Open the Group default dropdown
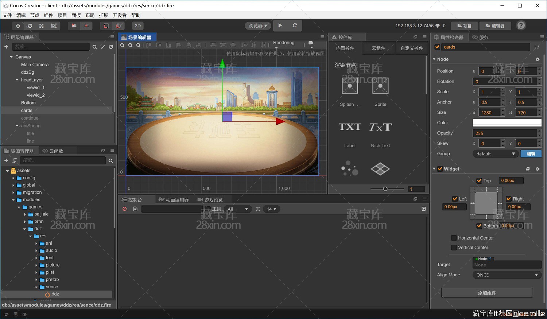This screenshot has width=547, height=319. pyautogui.click(x=495, y=154)
